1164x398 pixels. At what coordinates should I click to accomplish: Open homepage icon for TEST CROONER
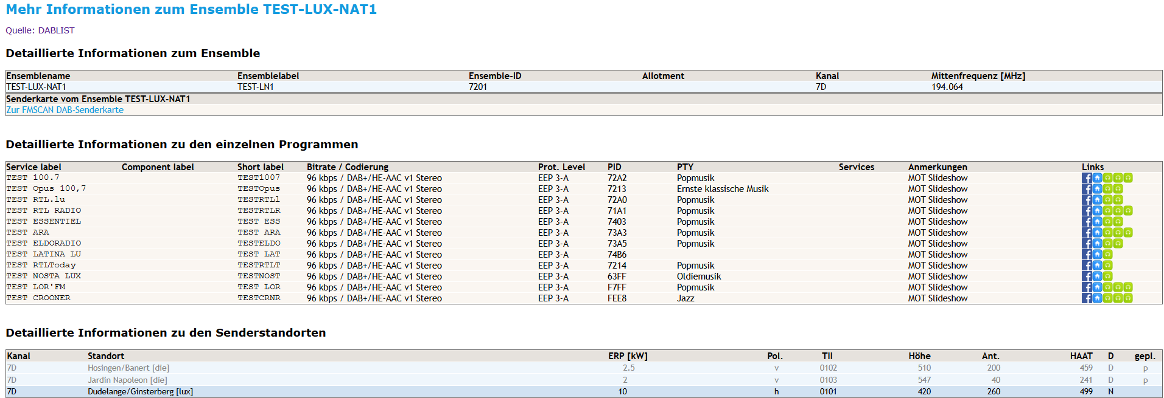1097,298
